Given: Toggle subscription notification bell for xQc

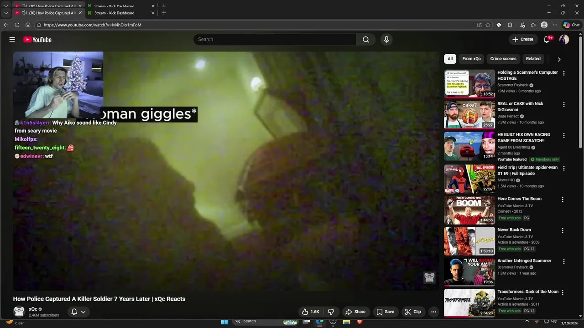Looking at the screenshot, I should pos(74,312).
